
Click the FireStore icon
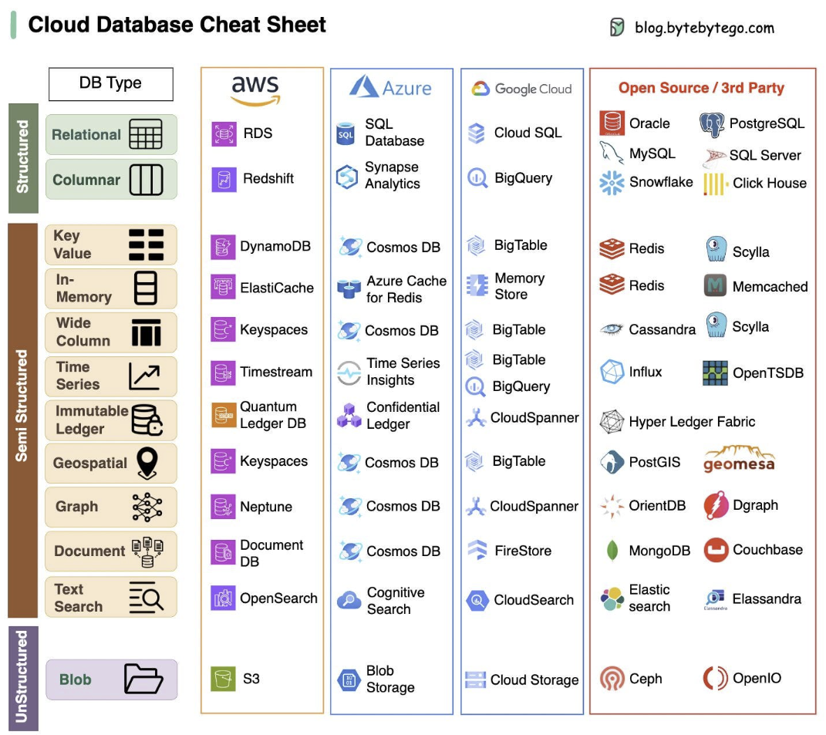[x=477, y=550]
